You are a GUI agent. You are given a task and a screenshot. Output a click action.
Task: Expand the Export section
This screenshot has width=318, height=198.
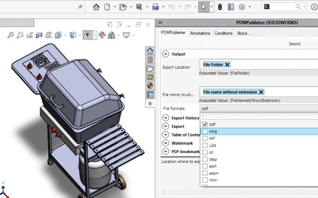click(x=166, y=126)
